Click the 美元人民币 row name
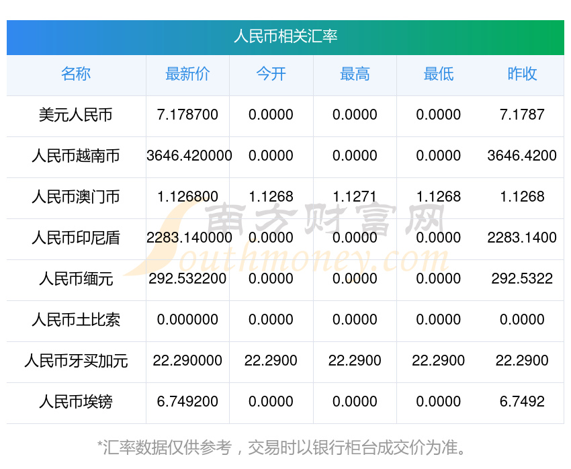Viewport: 571px width, 469px height. [76, 115]
